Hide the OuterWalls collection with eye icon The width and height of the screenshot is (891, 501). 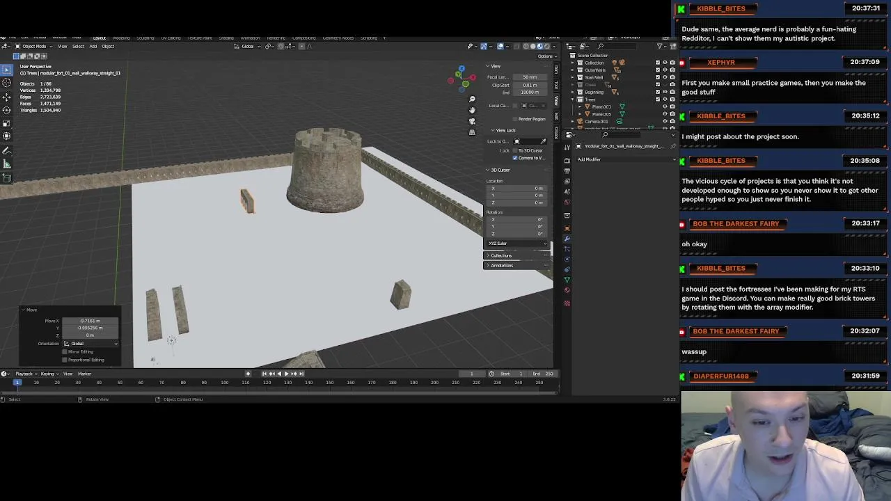point(665,70)
